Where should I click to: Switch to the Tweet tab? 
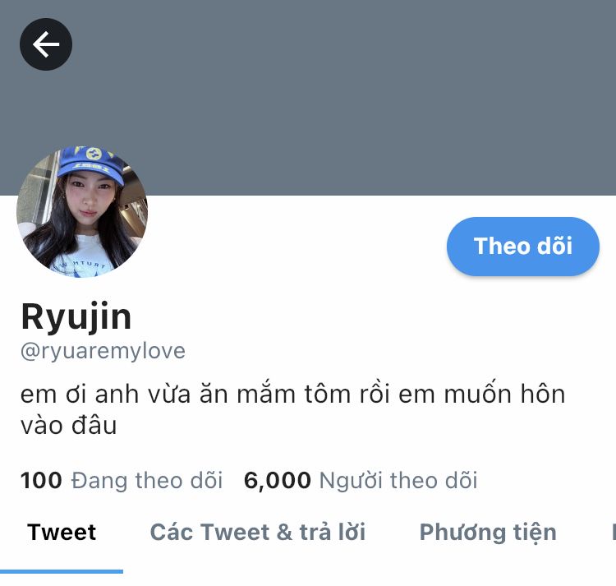tap(62, 533)
